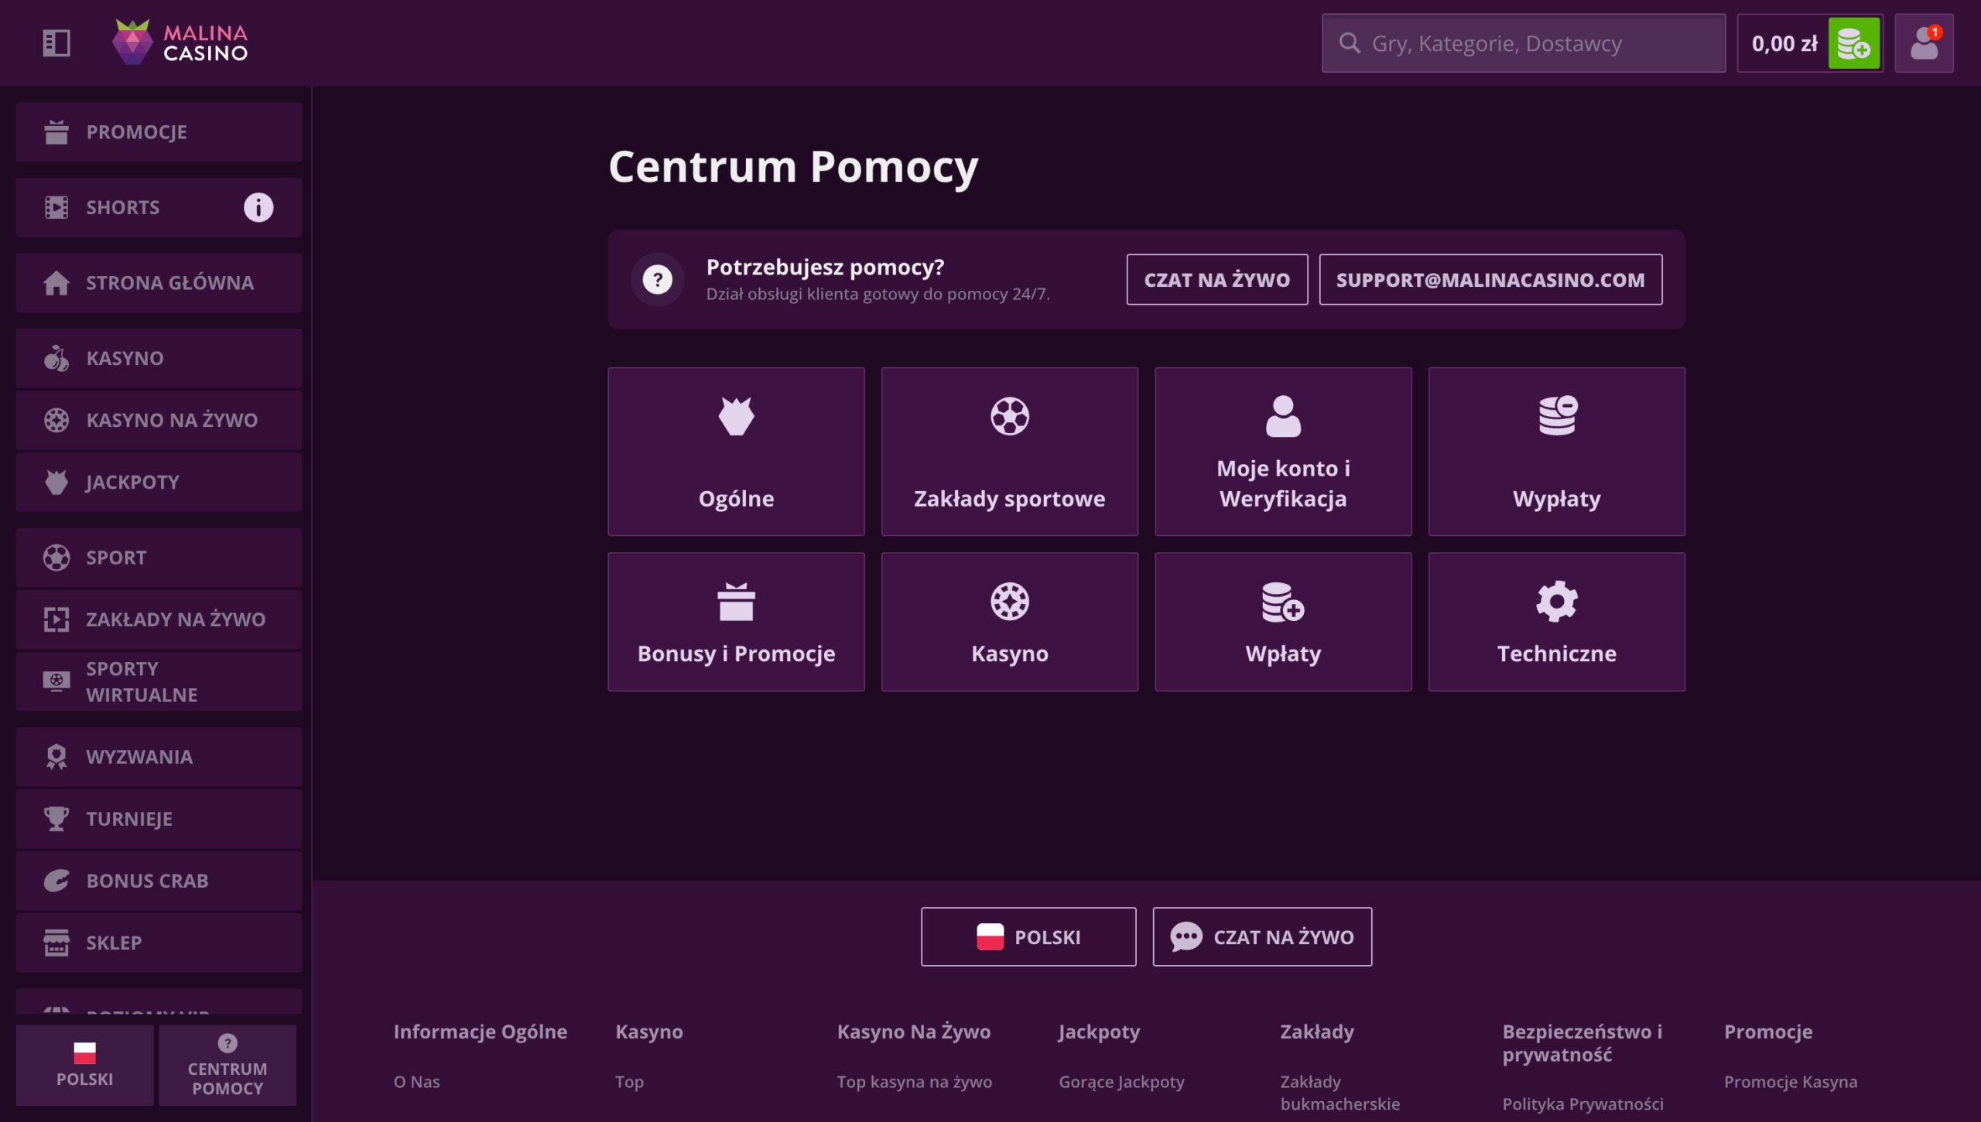
Task: Open the Bonus Crab sidebar item
Action: point(159,881)
